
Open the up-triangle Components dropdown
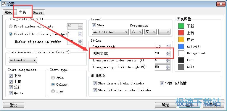point(136,32)
